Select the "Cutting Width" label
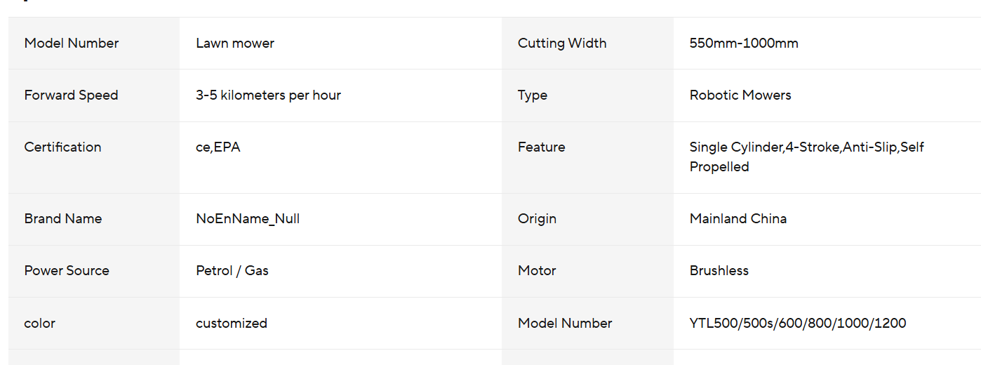981x365 pixels. pos(562,44)
